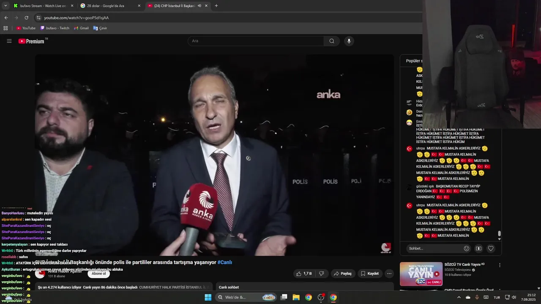This screenshot has height=304, width=541.
Task: Close the 28 dolar Google tab
Action: tap(139, 6)
